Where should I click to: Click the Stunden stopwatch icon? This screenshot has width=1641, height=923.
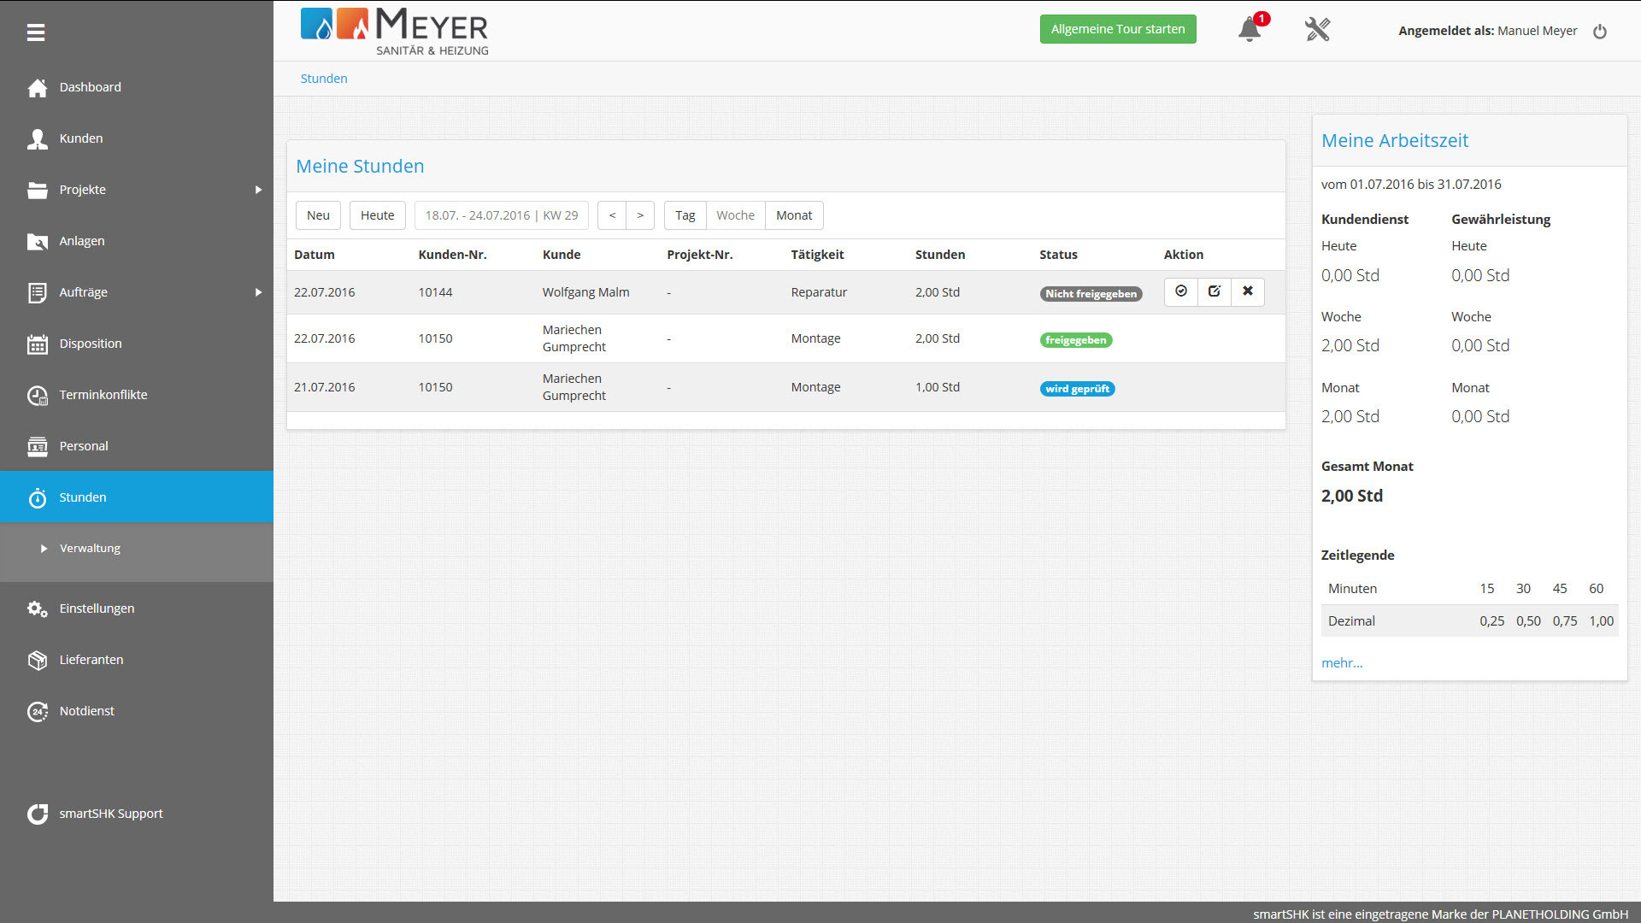pos(37,497)
